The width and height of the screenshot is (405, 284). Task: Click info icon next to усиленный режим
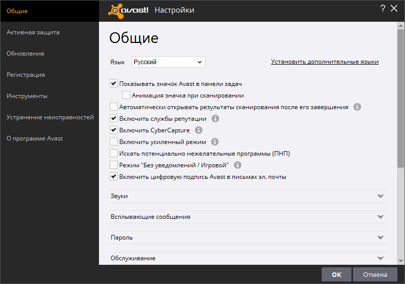(x=215, y=142)
